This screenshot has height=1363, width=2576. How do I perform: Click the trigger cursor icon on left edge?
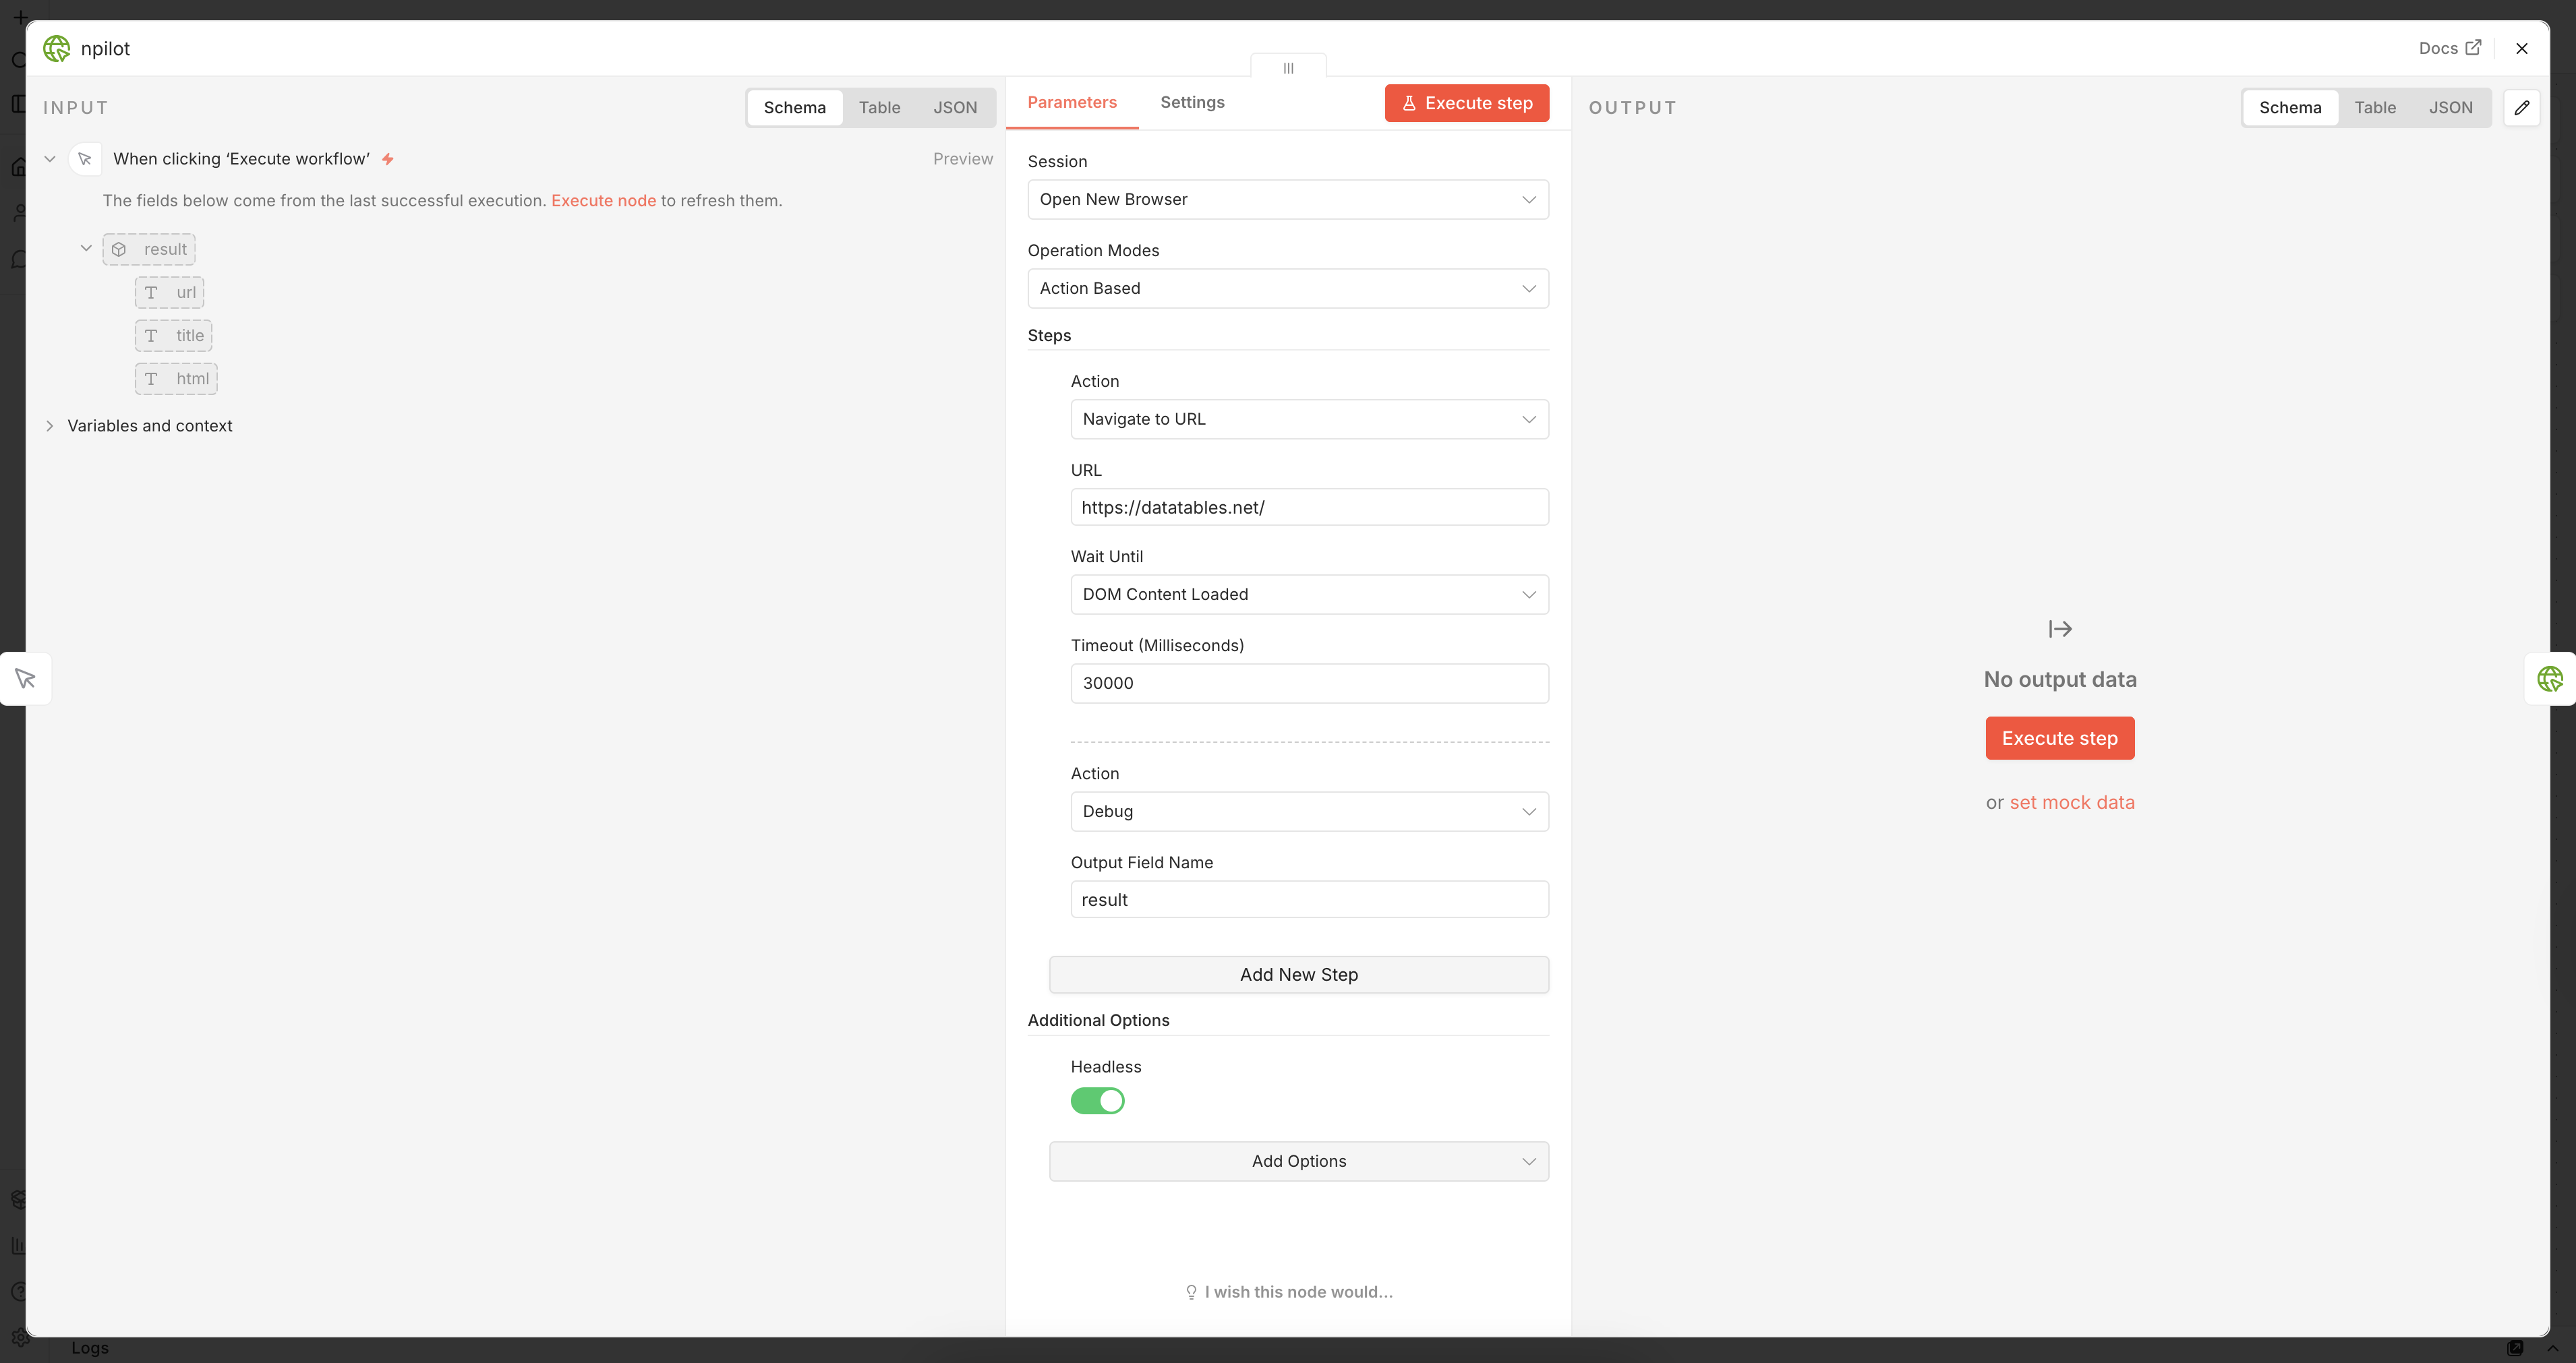pyautogui.click(x=26, y=679)
